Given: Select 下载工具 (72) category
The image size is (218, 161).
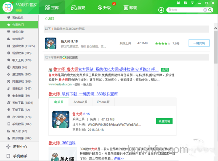Looking at the screenshot, I should tap(19, 110).
